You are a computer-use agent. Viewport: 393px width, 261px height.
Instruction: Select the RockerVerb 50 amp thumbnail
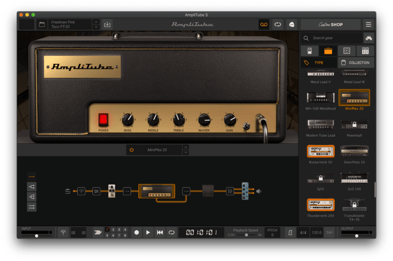coord(320,151)
